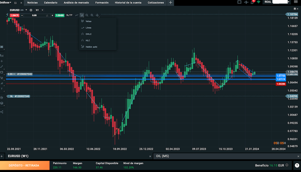Click the zoom in magnifier icon
301x172 pixels.
(x=92, y=15)
